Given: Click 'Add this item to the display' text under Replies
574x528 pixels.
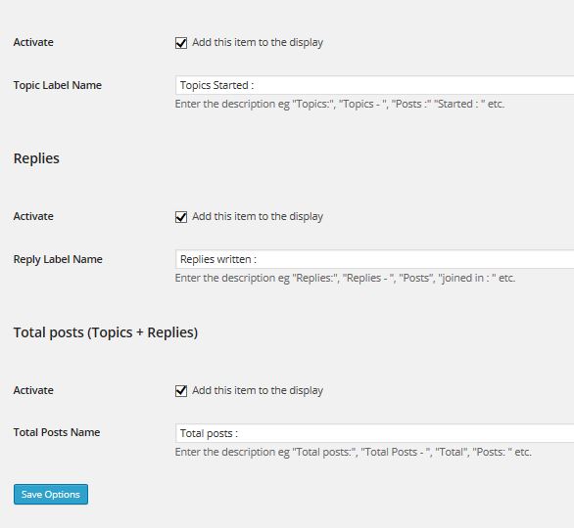Looking at the screenshot, I should coord(258,217).
